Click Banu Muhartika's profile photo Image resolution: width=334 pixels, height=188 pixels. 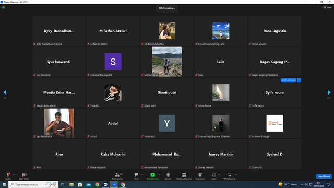point(167,31)
